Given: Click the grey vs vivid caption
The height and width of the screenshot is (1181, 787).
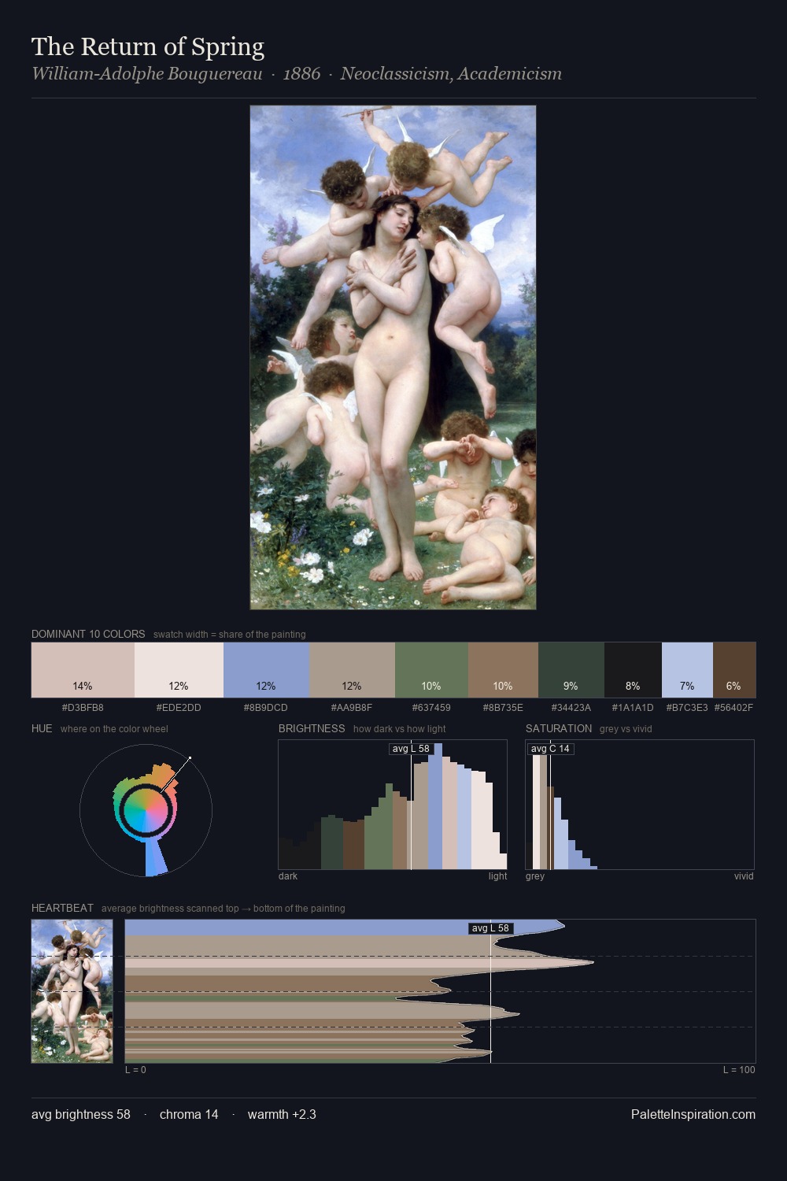Looking at the screenshot, I should 626,729.
